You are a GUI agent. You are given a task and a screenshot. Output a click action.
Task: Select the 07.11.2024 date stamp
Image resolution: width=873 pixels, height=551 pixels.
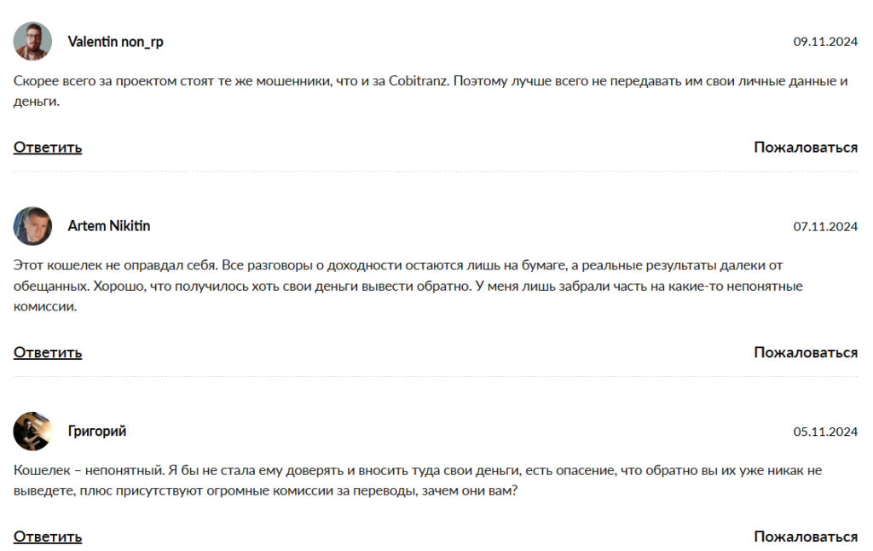[x=825, y=227]
